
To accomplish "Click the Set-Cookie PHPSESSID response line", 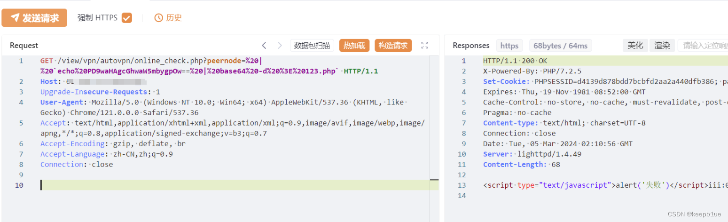I will click(605, 82).
